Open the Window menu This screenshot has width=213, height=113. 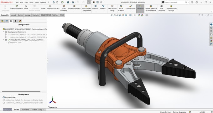43,3
